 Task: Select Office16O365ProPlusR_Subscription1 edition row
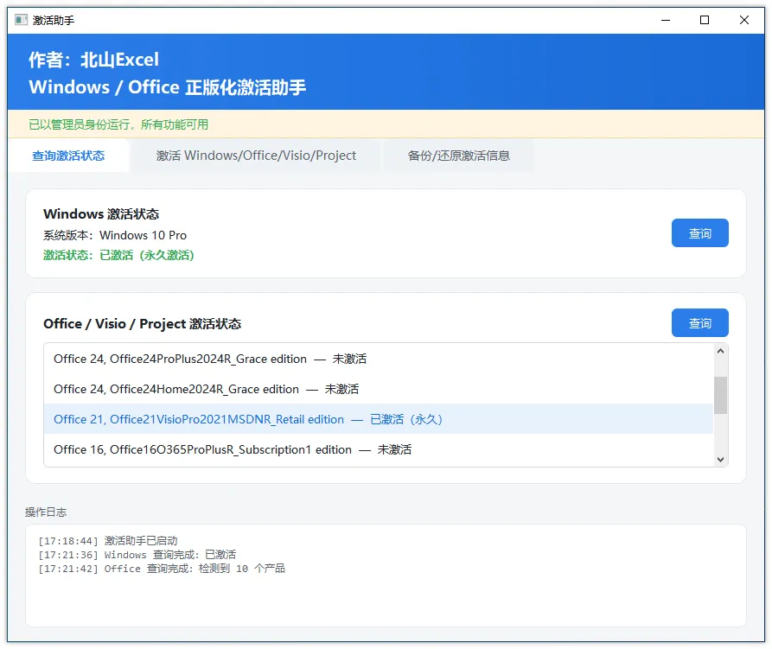click(379, 449)
